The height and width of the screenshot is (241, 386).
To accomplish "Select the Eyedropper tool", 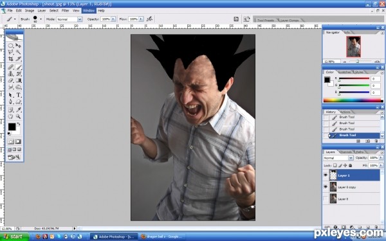I will 18,110.
